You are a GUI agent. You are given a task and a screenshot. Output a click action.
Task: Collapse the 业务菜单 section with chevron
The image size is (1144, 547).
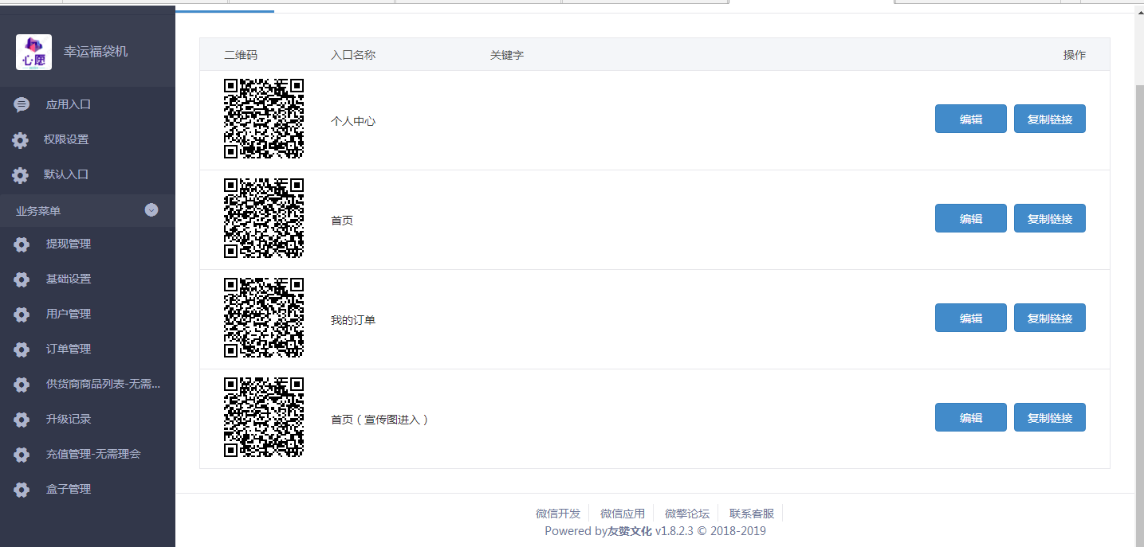[151, 210]
